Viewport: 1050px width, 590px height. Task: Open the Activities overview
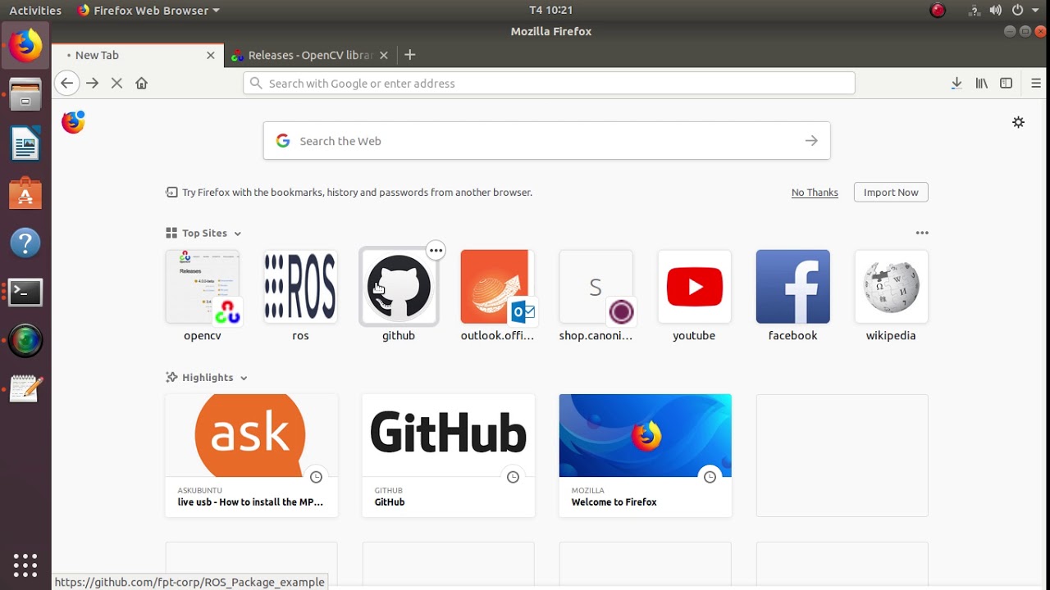[x=35, y=10]
